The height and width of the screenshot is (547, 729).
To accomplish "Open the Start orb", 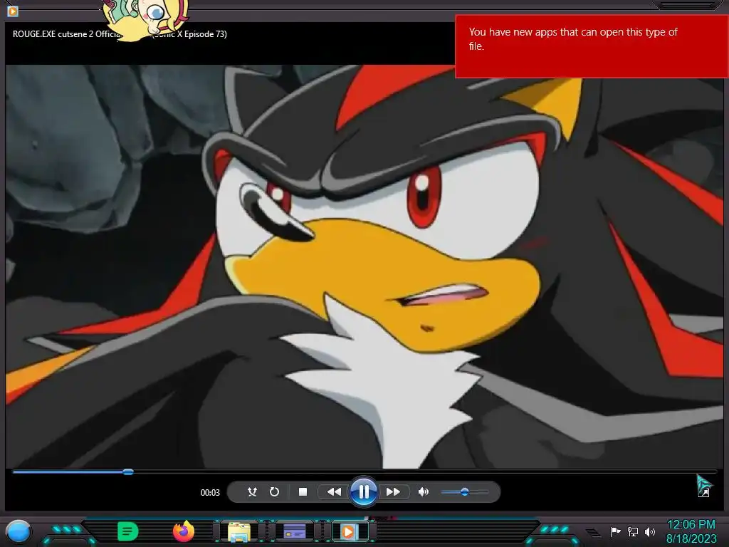I will 19,531.
